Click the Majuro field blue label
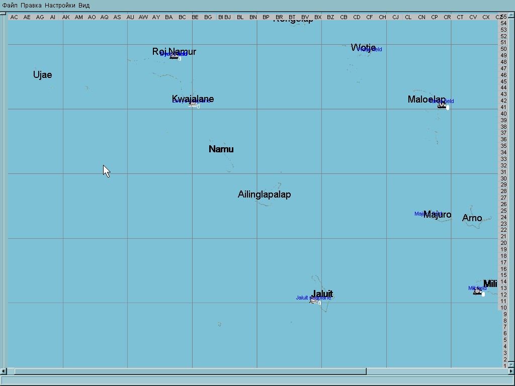 pyautogui.click(x=428, y=214)
